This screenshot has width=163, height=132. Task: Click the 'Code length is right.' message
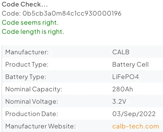(33, 32)
